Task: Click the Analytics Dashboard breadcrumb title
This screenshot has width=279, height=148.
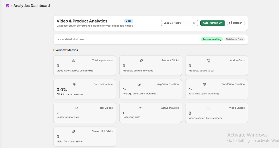Action: coord(32,6)
